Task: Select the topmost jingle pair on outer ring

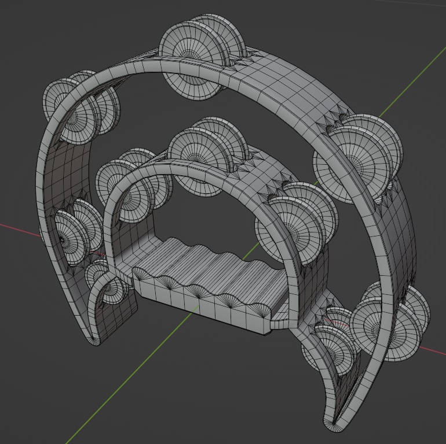Action: click(203, 56)
